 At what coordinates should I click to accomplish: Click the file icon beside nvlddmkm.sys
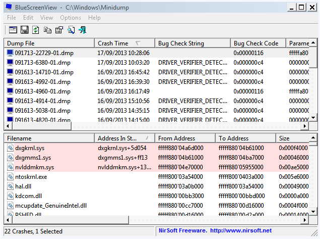[x=10, y=167]
